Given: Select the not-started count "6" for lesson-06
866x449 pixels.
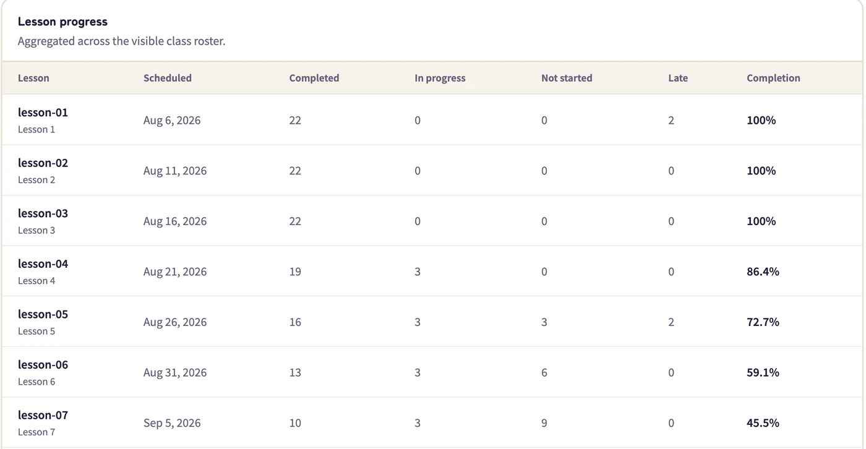Looking at the screenshot, I should pyautogui.click(x=544, y=372).
